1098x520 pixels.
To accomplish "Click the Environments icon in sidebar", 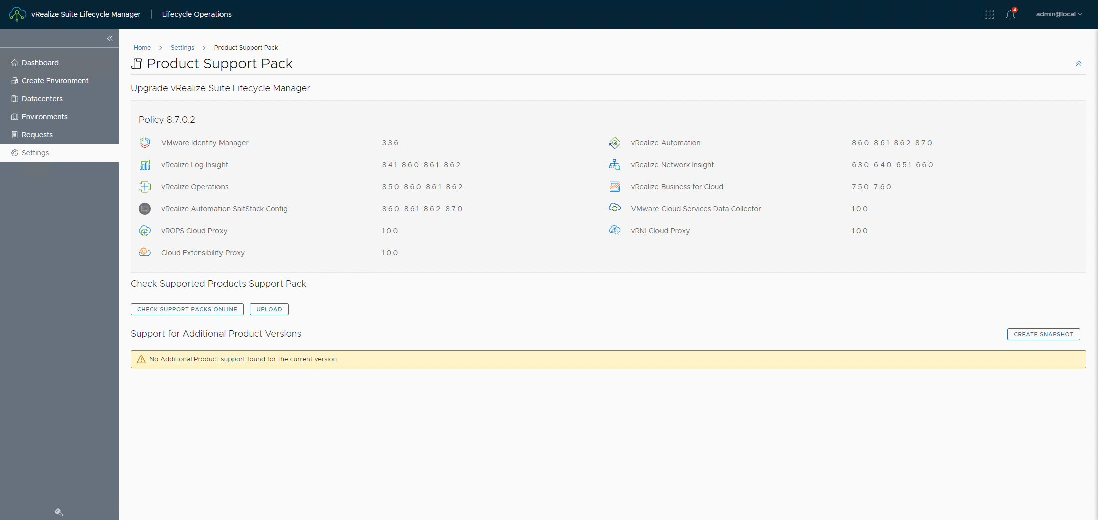I will coord(15,117).
